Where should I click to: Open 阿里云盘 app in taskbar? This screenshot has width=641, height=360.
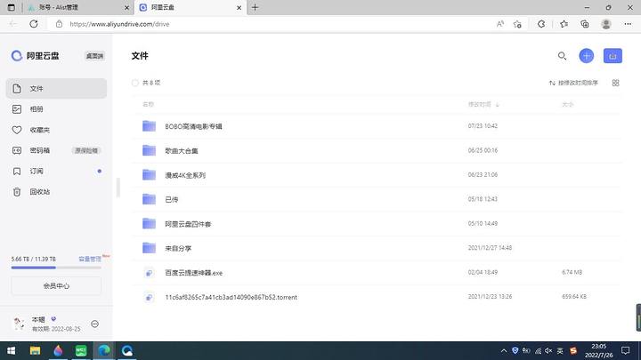(127, 350)
